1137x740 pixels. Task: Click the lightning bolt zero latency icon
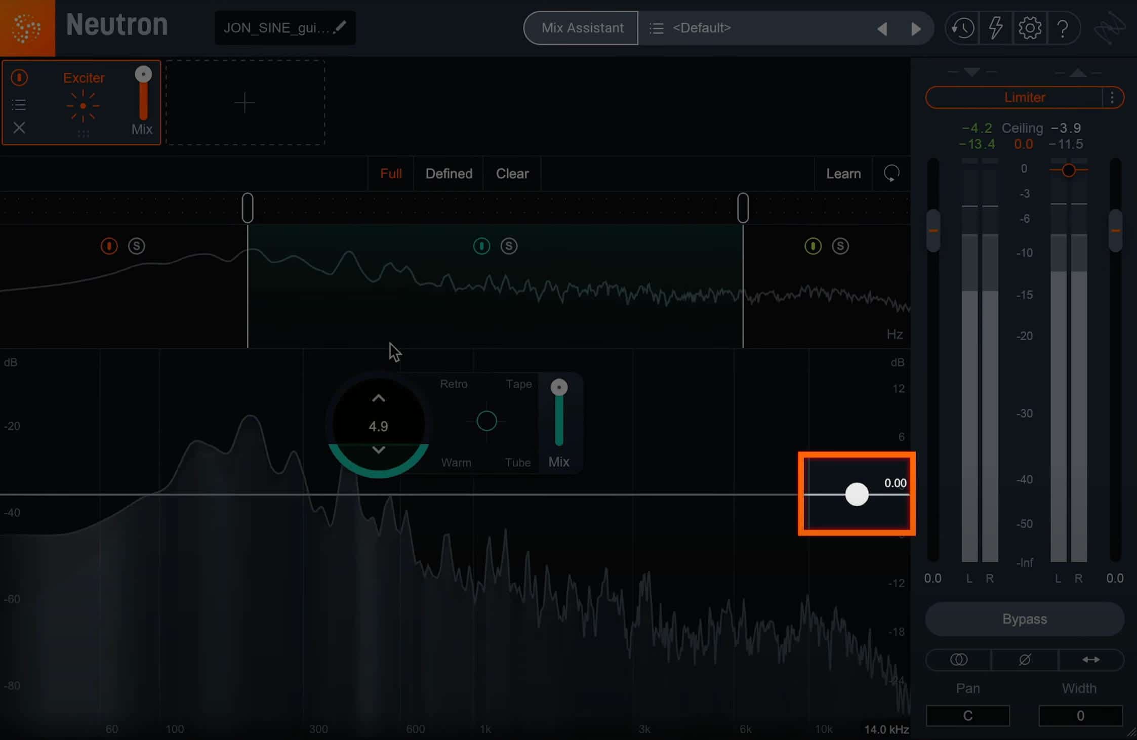[996, 28]
